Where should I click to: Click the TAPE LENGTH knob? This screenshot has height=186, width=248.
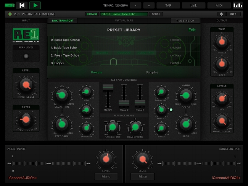[x=113, y=127]
